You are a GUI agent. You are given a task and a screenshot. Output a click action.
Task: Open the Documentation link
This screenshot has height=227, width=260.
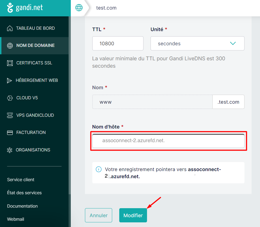point(22,206)
